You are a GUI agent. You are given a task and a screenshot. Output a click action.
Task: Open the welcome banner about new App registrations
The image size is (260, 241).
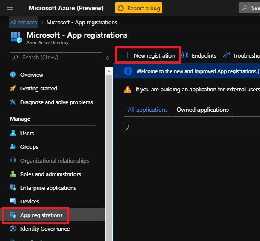(x=187, y=71)
